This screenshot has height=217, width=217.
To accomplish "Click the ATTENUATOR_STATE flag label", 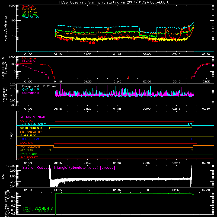I will [x=33, y=117].
